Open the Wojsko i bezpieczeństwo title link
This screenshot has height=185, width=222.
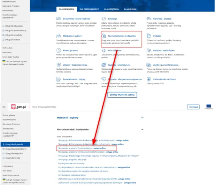(75, 65)
